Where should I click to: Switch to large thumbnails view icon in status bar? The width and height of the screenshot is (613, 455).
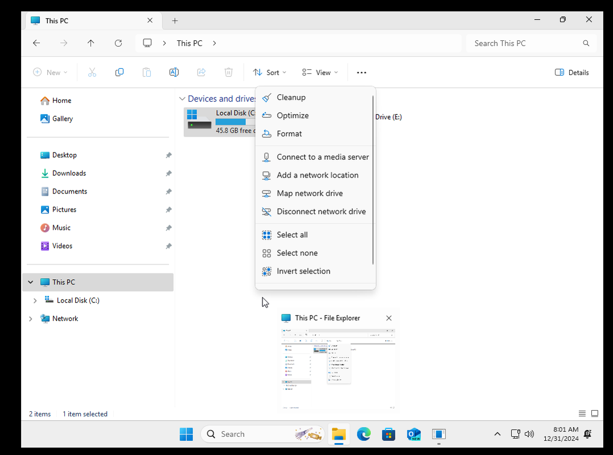(595, 413)
